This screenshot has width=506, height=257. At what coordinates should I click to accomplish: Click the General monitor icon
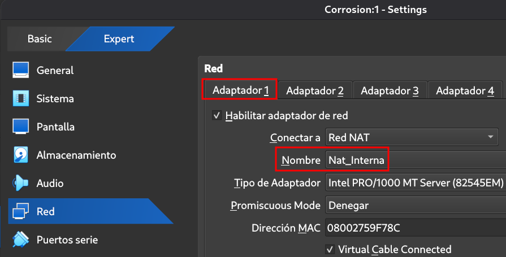pyautogui.click(x=21, y=70)
